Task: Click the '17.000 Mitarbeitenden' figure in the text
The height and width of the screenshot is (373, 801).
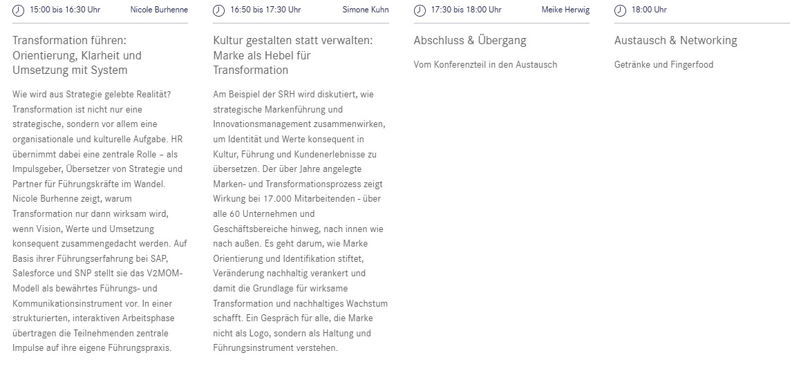Action: (303, 199)
